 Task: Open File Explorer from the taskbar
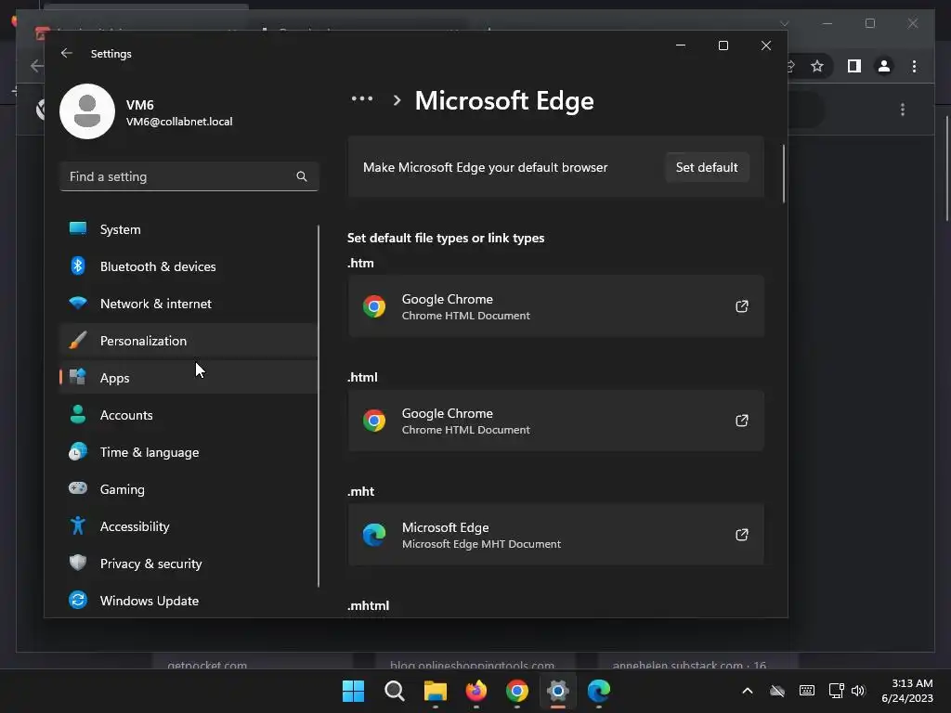pos(435,691)
